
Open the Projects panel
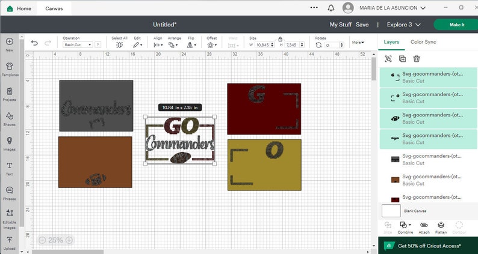(10, 94)
